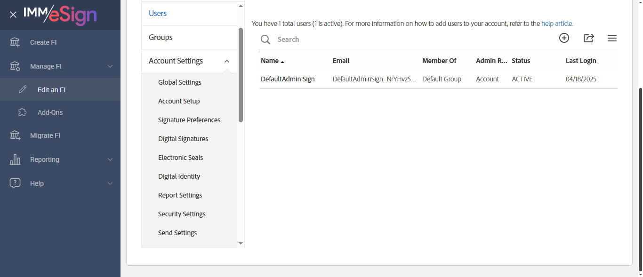Select Global Settings menu item
Image resolution: width=643 pixels, height=277 pixels.
tap(180, 82)
